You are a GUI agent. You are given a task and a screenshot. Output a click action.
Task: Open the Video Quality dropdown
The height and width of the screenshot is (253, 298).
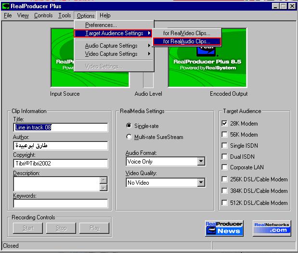201,182
